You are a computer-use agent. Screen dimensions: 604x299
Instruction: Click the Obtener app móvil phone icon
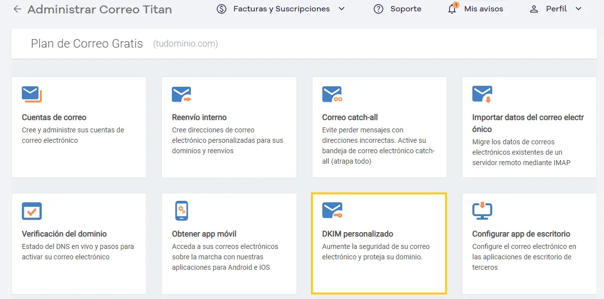[x=181, y=211]
